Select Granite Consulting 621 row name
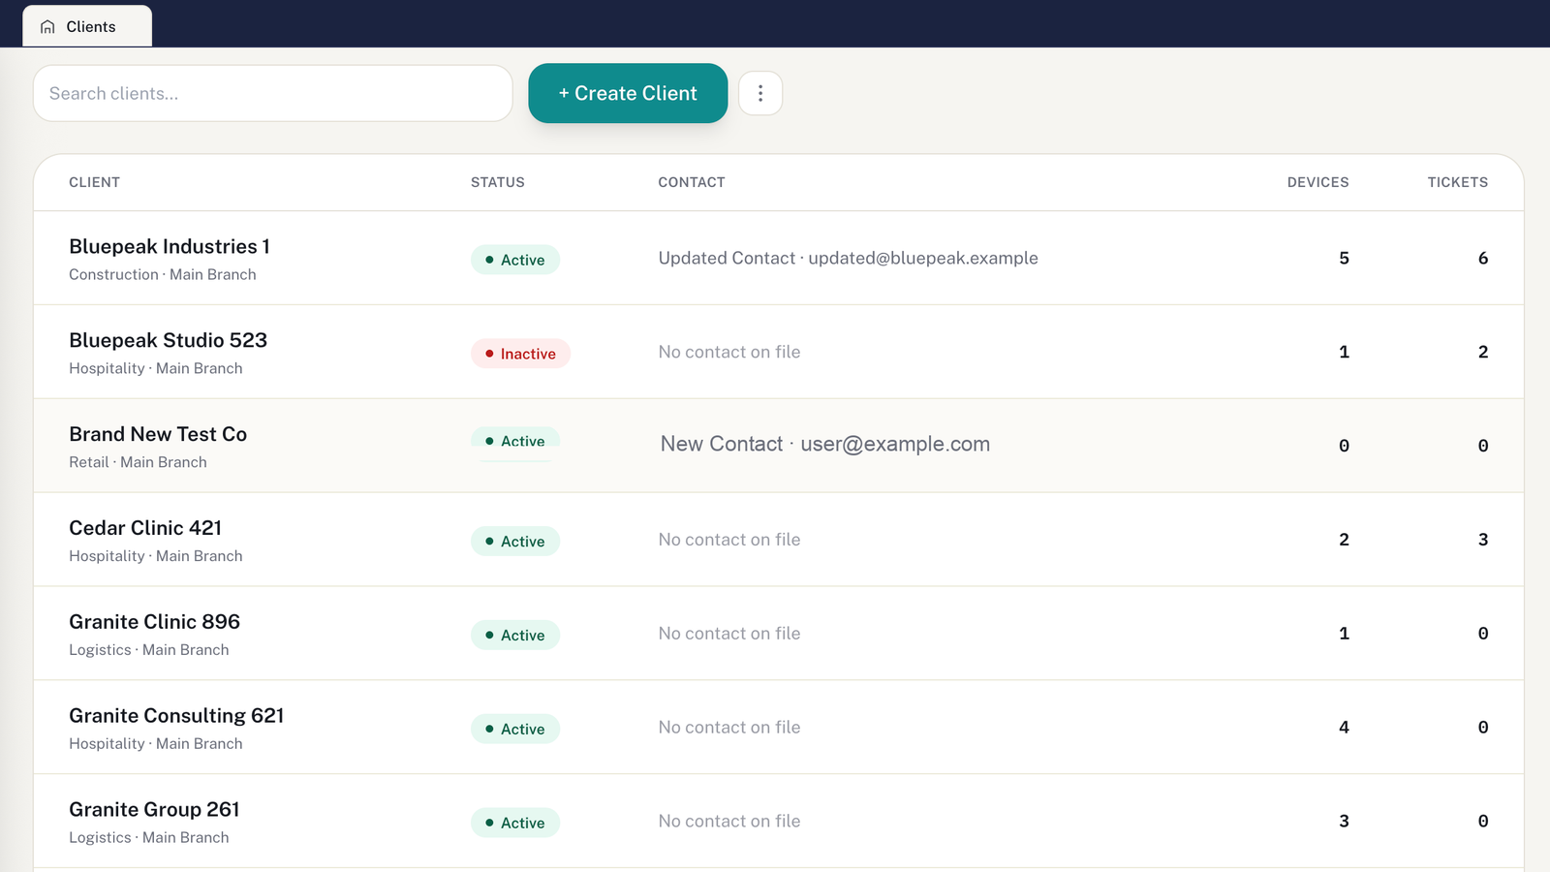The image size is (1550, 872). tap(176, 716)
